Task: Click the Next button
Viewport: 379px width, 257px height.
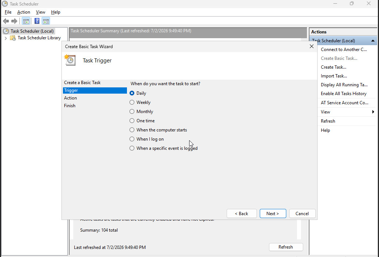Action: [273, 214]
